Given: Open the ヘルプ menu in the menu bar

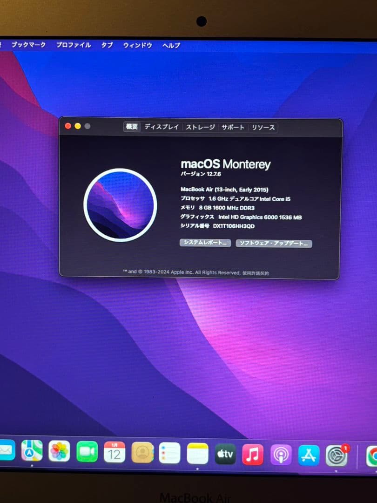Looking at the screenshot, I should click(x=171, y=45).
